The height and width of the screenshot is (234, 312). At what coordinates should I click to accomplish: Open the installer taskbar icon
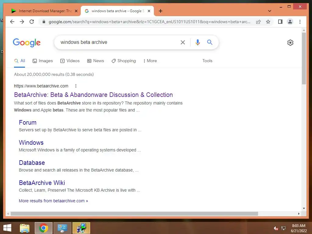pos(81,228)
